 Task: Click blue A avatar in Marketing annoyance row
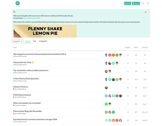(x=106, y=96)
